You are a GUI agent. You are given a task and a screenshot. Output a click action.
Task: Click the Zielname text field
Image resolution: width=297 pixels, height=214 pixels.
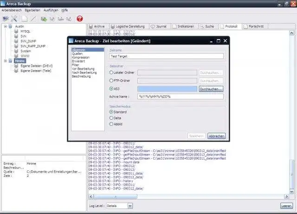pos(166,56)
